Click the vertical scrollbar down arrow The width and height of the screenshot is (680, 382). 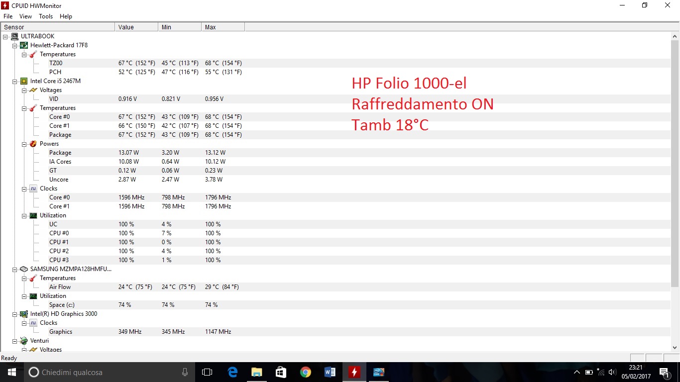click(675, 348)
